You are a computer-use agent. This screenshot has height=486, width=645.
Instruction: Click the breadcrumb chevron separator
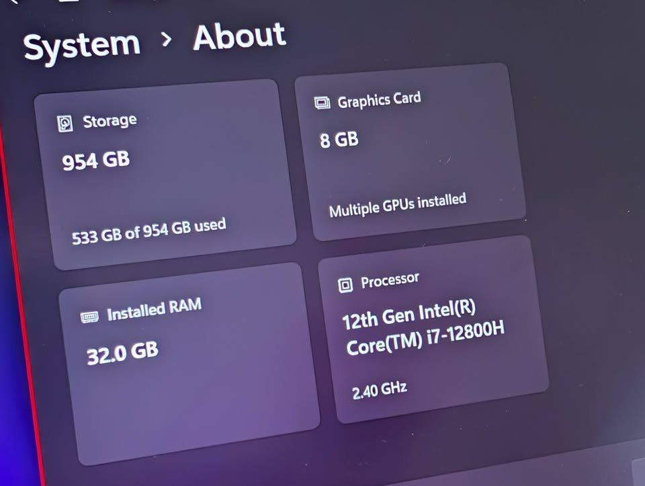[x=167, y=40]
